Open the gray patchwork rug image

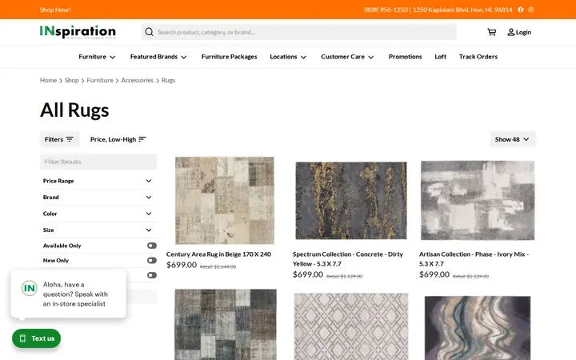click(x=226, y=324)
